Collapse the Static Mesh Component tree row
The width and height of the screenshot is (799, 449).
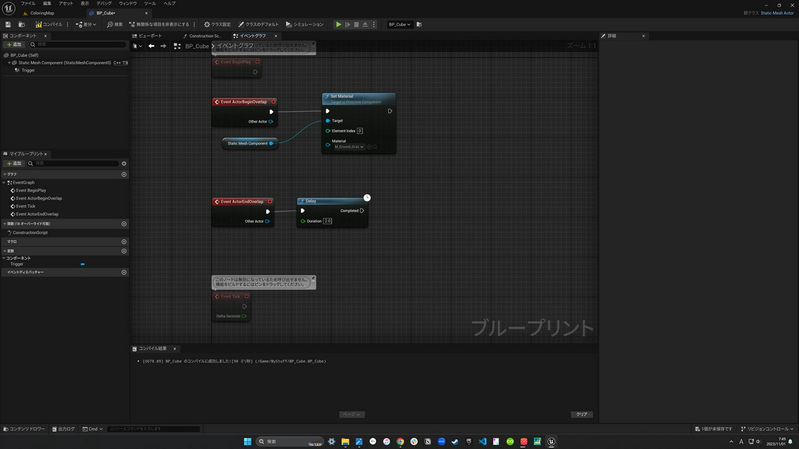(10, 63)
